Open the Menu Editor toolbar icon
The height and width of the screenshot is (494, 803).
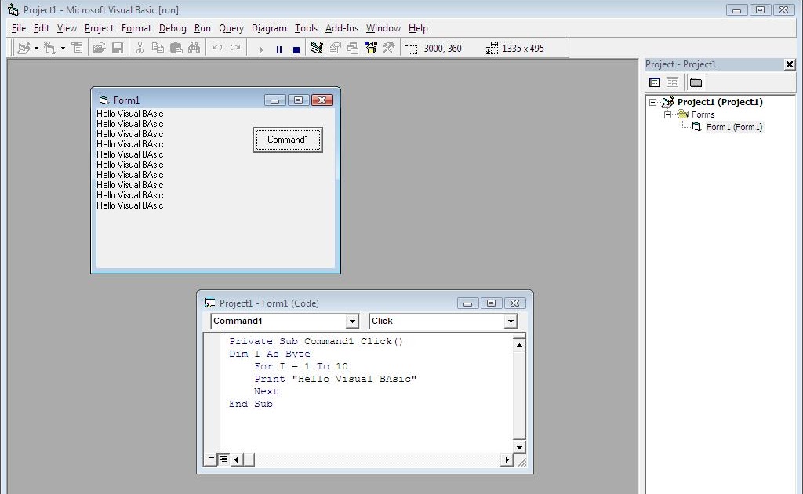[x=78, y=48]
